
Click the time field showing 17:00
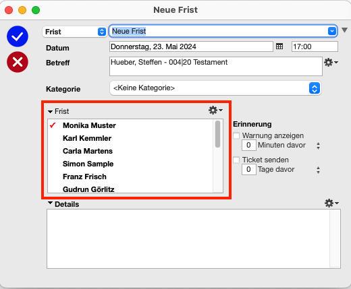315,46
